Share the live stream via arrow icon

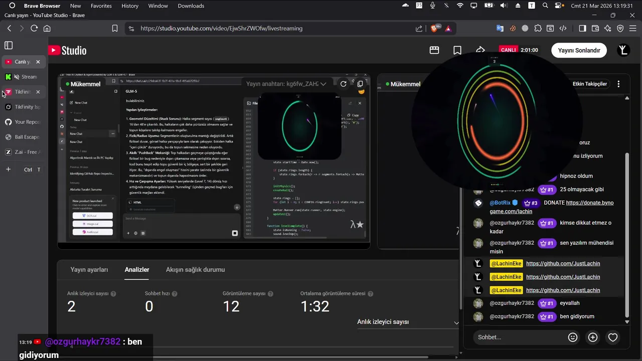pyautogui.click(x=480, y=50)
